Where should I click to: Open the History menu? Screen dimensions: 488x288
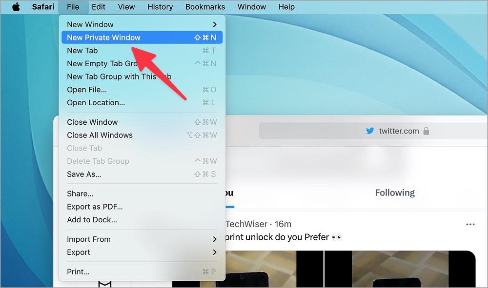pos(160,7)
